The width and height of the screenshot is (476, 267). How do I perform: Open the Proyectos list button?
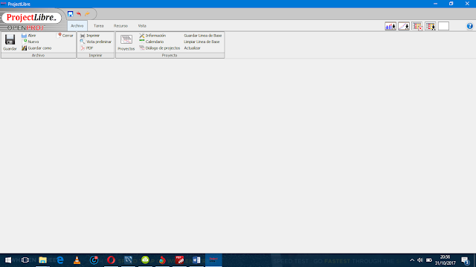tap(126, 42)
